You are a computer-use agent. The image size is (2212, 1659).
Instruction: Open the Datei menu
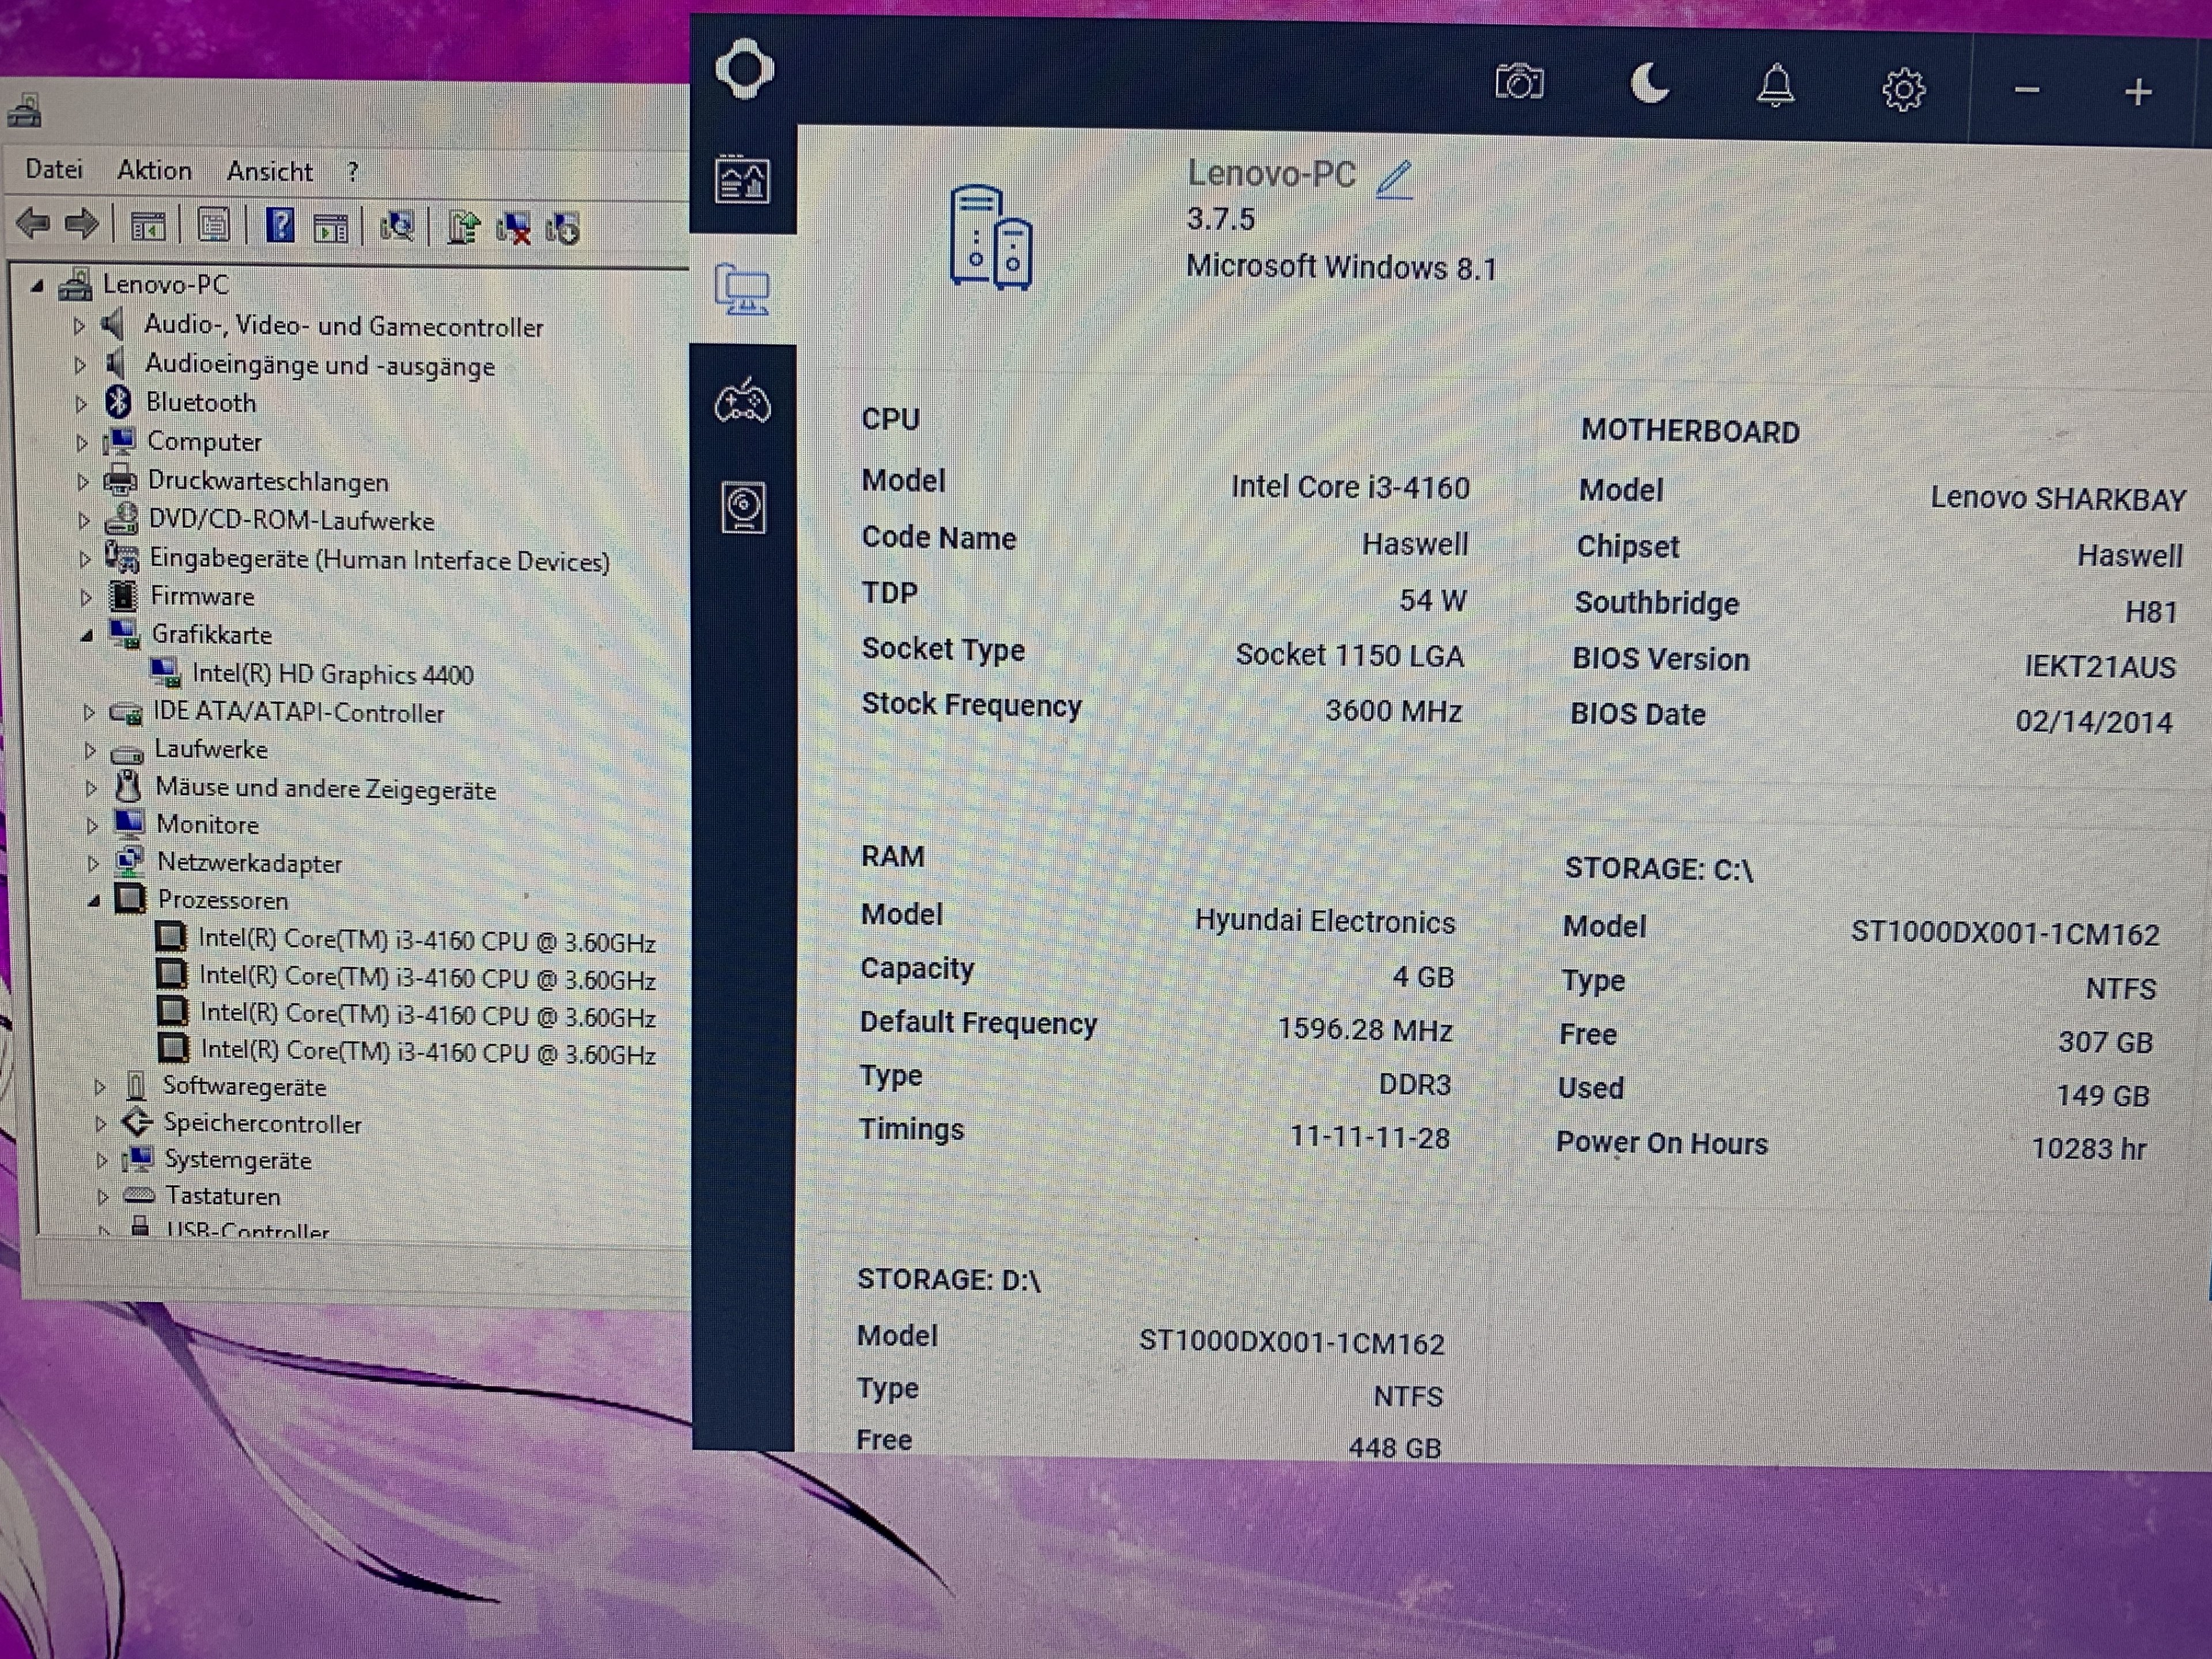(x=54, y=169)
